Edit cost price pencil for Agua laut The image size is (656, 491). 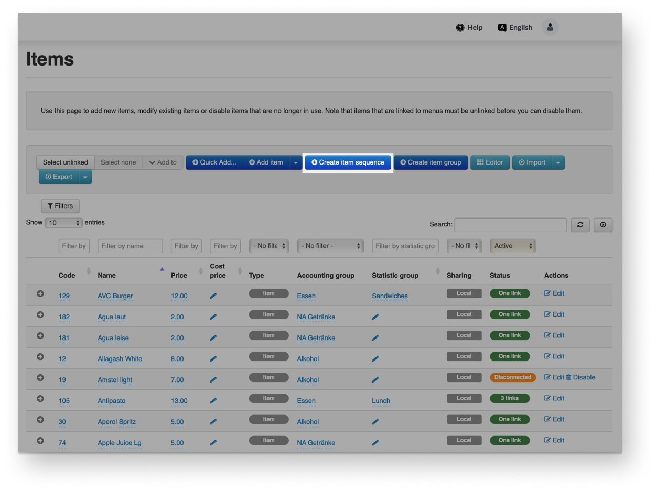(213, 317)
